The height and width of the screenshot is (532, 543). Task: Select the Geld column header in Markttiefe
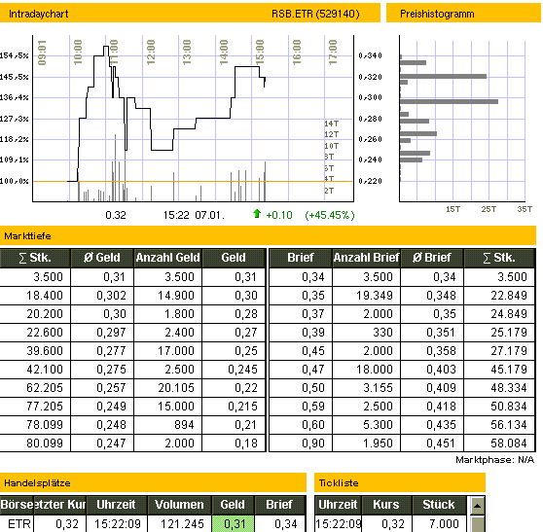click(x=234, y=258)
